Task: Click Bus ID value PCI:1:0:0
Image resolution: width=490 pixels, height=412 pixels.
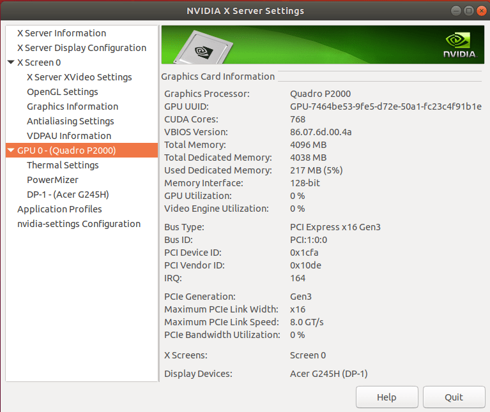Action: tap(309, 240)
